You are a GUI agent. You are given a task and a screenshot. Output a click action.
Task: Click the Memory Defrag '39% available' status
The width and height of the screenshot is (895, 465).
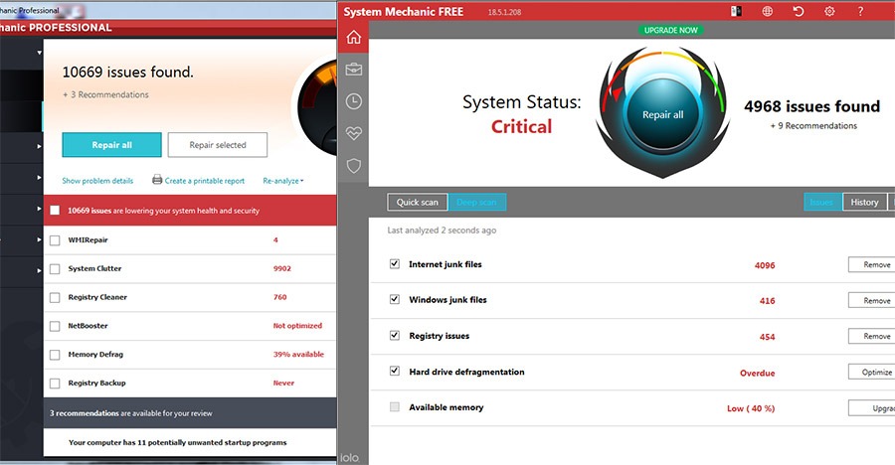tap(298, 354)
